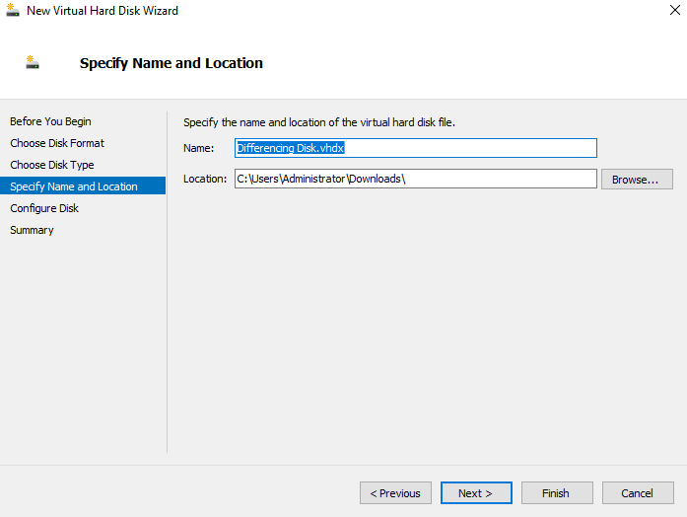This screenshot has height=517, width=687.
Task: Cancel the wizard
Action: pos(638,493)
